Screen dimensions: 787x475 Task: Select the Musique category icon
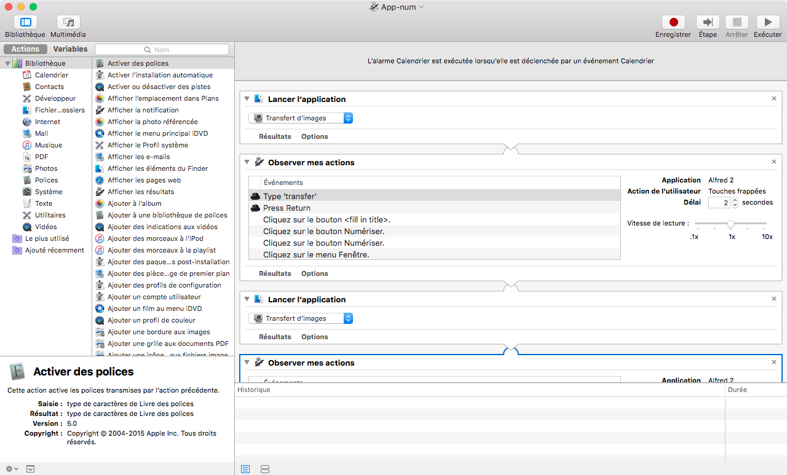[x=27, y=145]
